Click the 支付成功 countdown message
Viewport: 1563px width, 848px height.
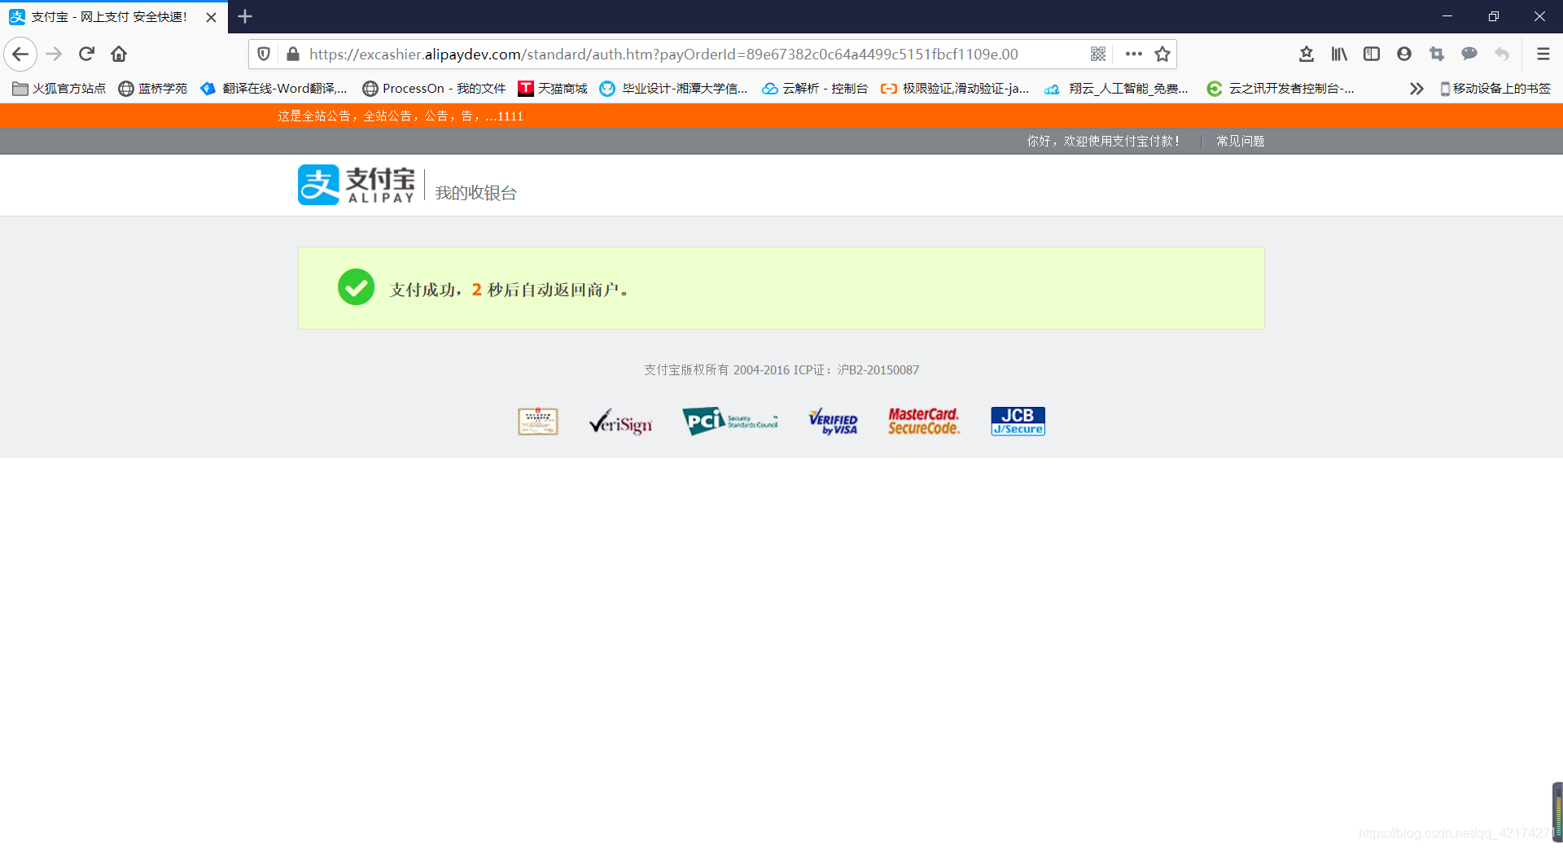click(x=510, y=290)
